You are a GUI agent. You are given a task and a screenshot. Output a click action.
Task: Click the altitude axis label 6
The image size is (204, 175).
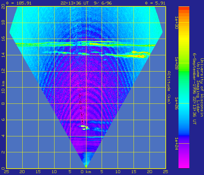coord(3,120)
